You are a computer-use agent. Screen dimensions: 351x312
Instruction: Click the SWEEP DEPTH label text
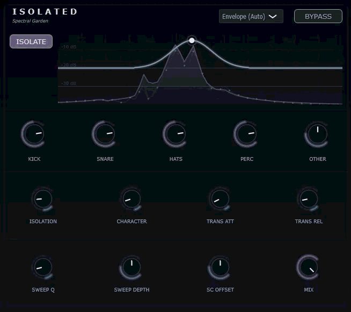[x=131, y=290]
